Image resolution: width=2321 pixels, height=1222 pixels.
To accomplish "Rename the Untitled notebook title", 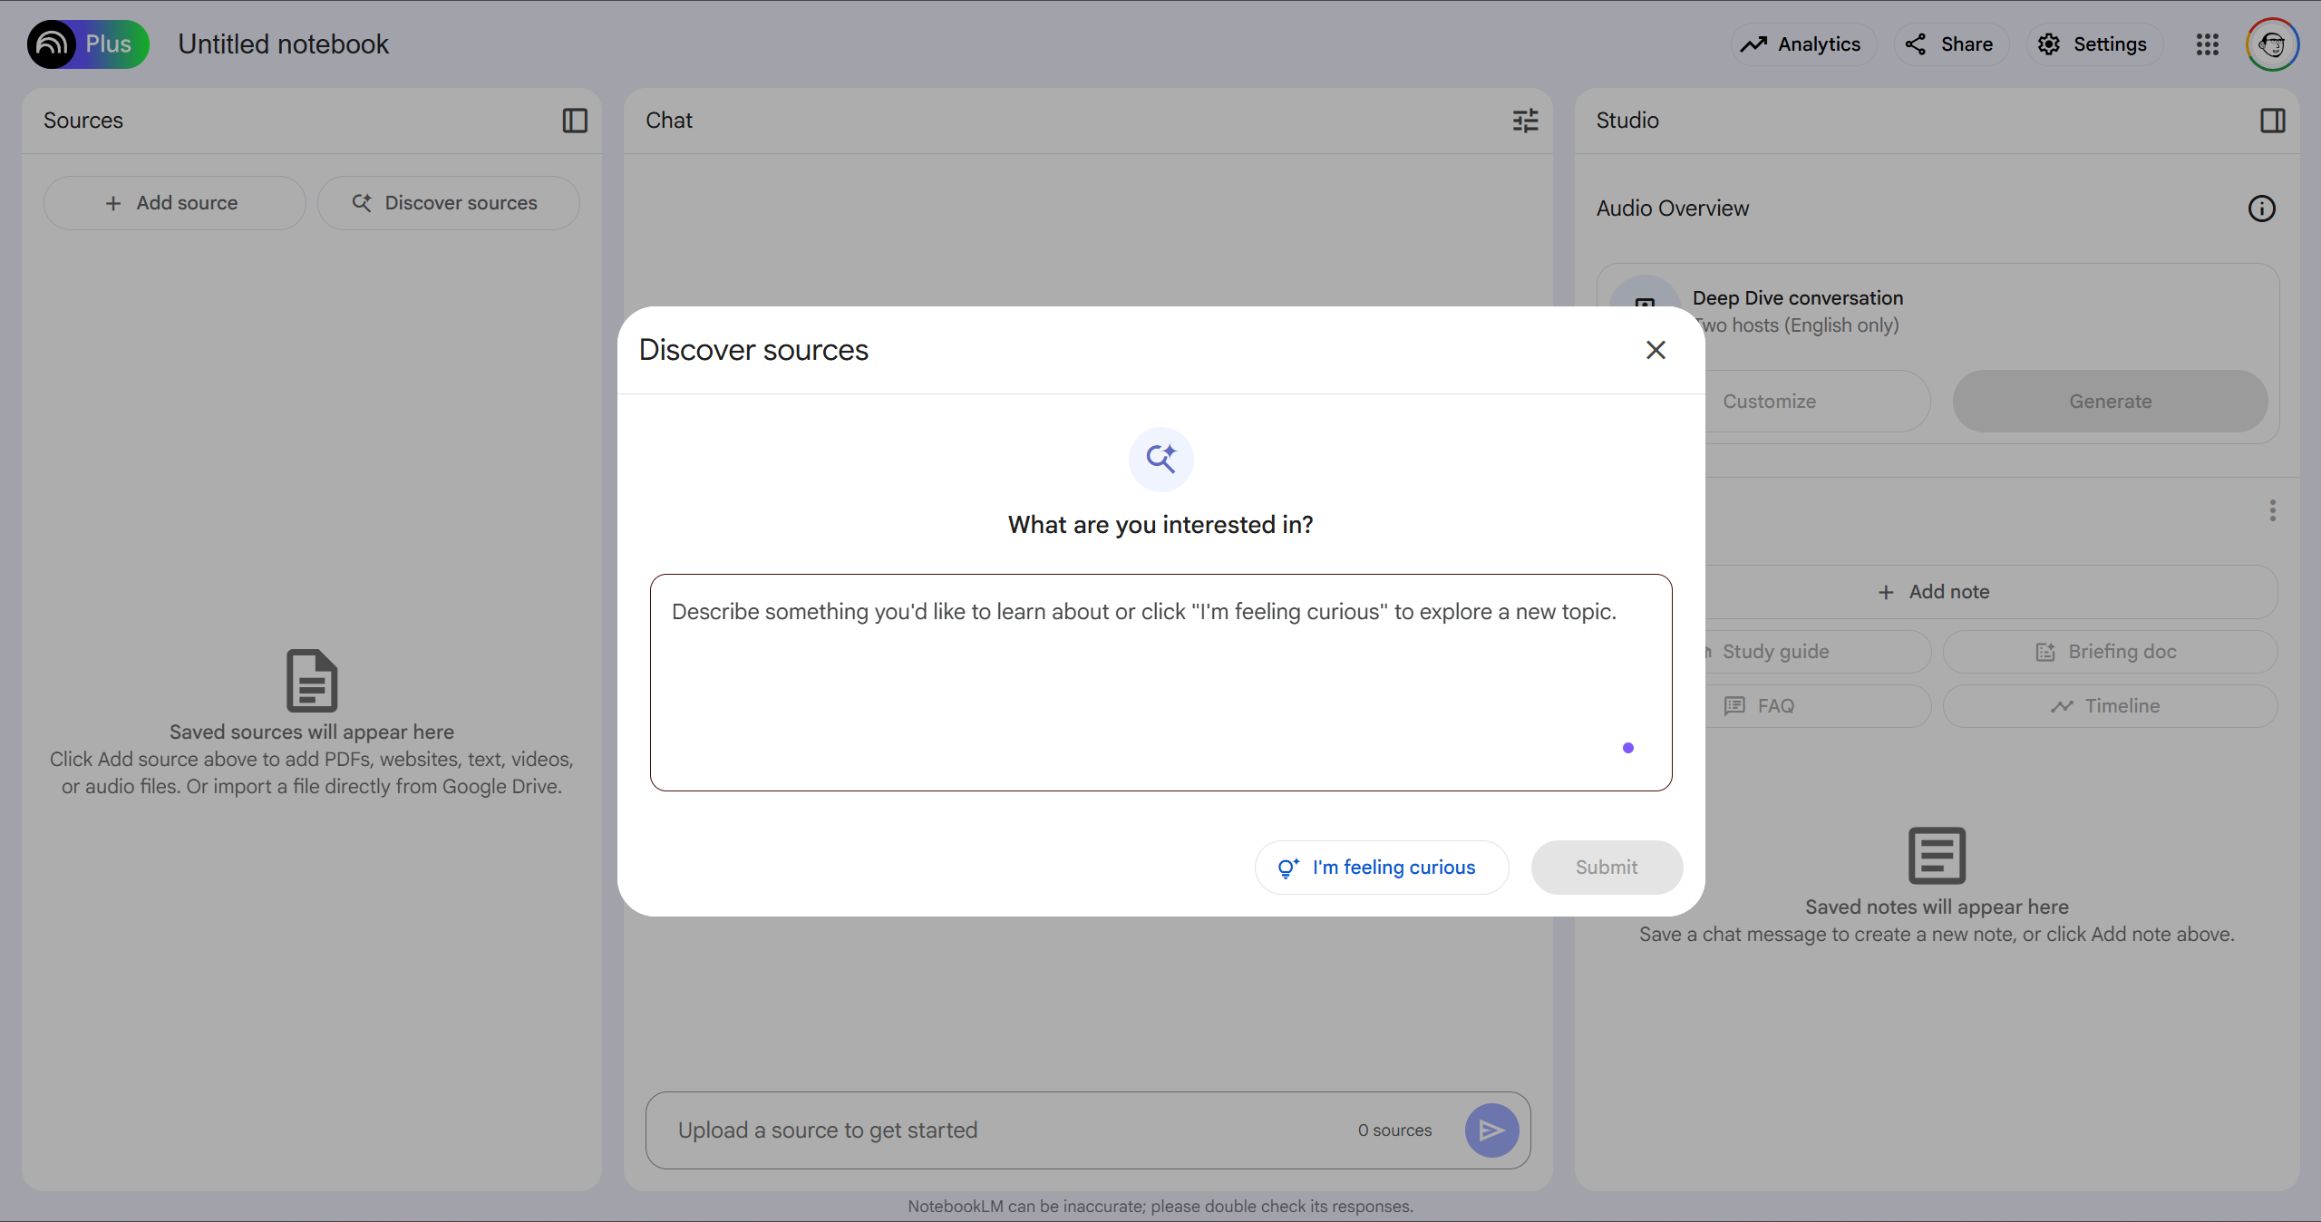I will click(283, 44).
